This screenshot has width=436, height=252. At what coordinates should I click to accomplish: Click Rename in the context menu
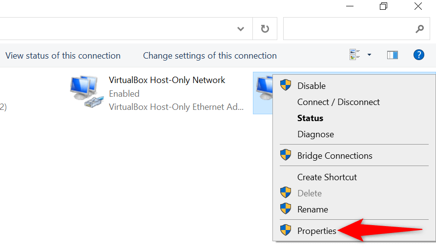(312, 210)
